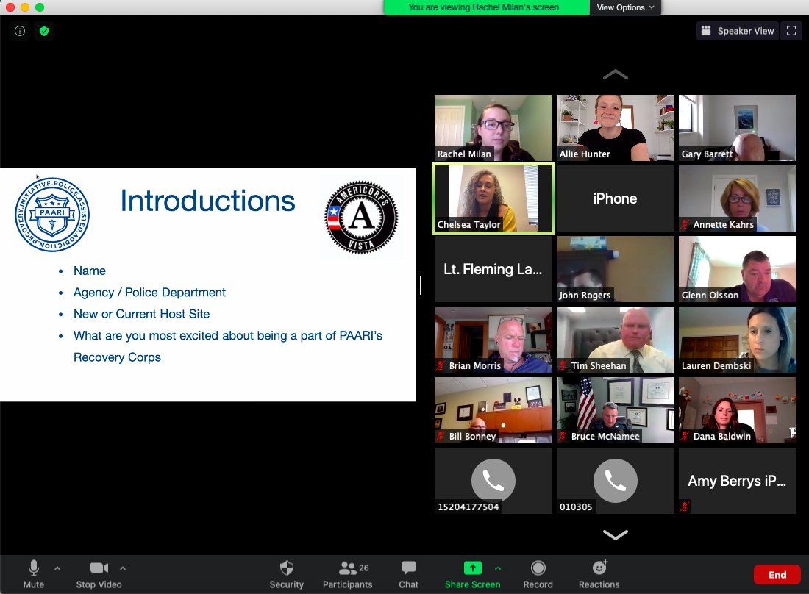Click muted mic icon beside Bill Bonney
Image resolution: width=809 pixels, height=594 pixels.
[x=441, y=436]
